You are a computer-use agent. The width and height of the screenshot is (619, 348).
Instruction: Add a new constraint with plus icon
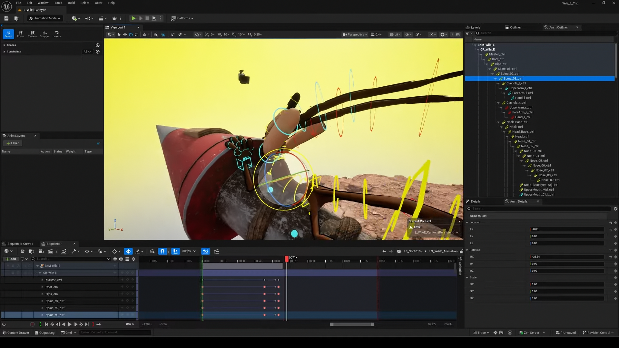(x=98, y=52)
